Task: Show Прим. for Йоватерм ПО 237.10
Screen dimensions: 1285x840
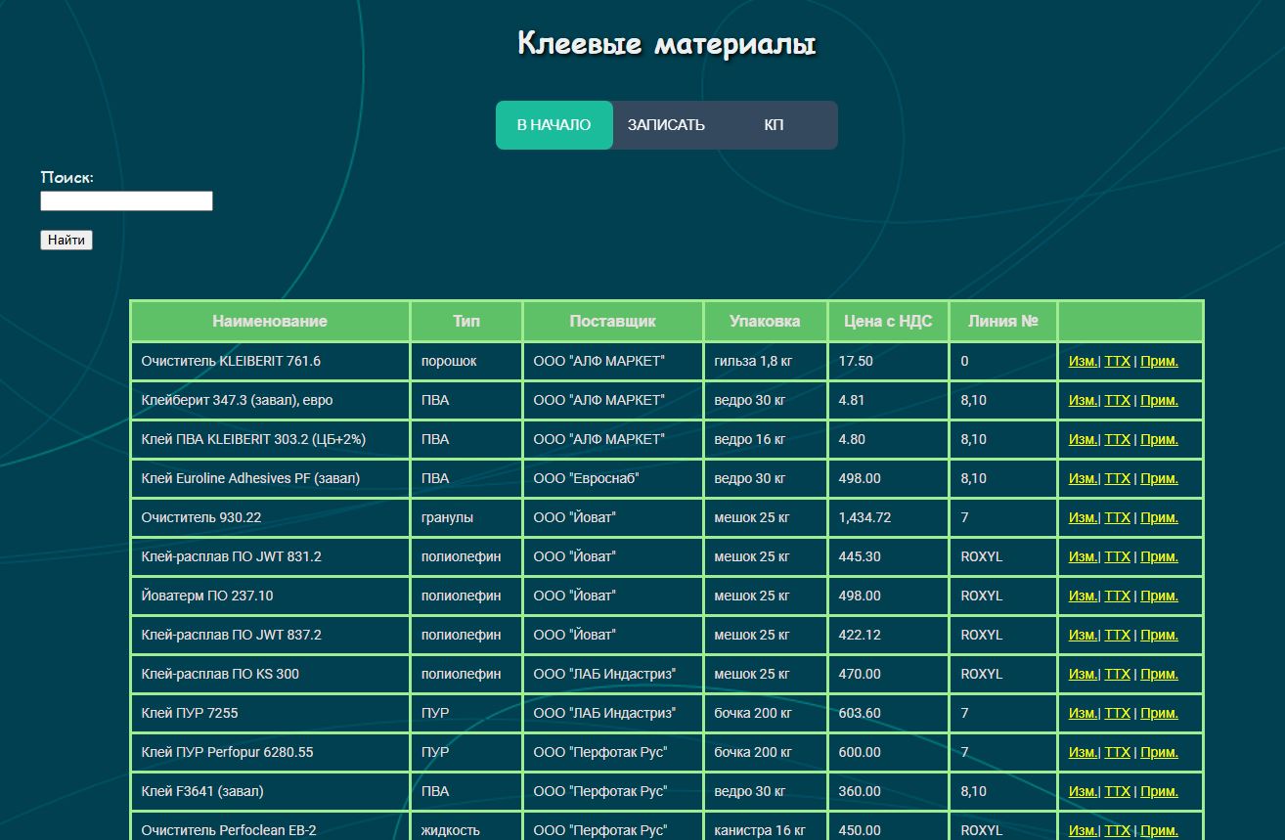Action: (x=1159, y=596)
